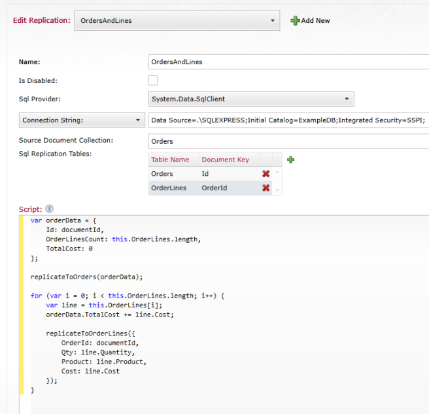Screen dimensions: 429x414
Task: Click the orderData.TotalCost script line
Action: pos(110,315)
